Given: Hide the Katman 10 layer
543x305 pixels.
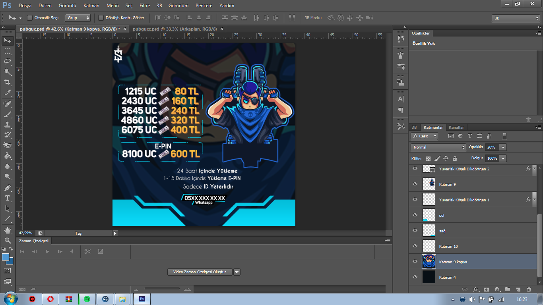Looking at the screenshot, I should [415, 246].
